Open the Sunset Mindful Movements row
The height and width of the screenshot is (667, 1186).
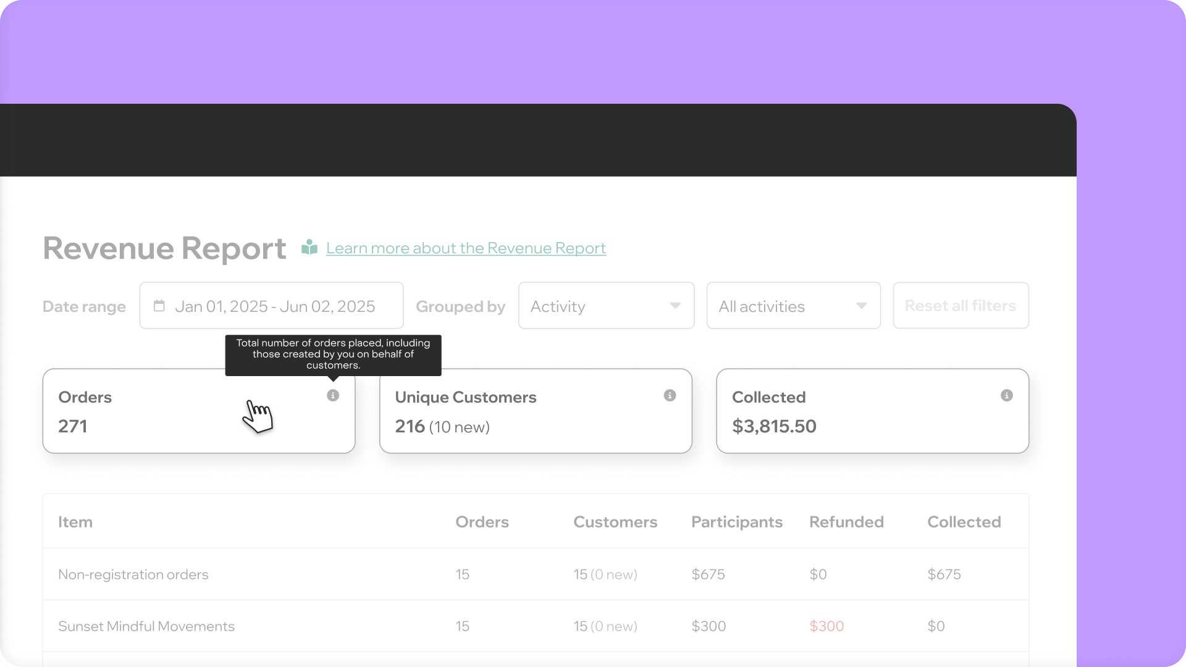click(x=146, y=626)
